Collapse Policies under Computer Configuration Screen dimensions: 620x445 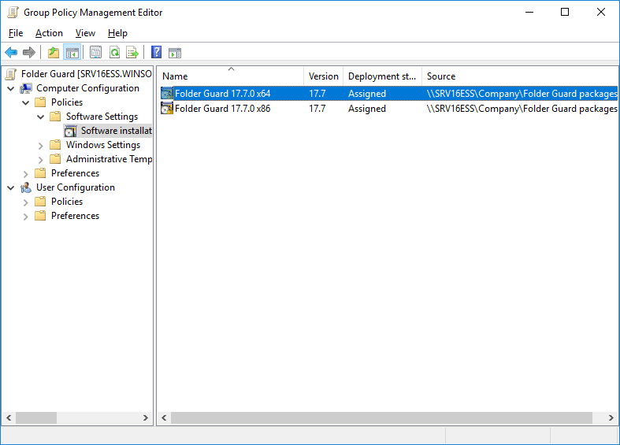point(26,102)
